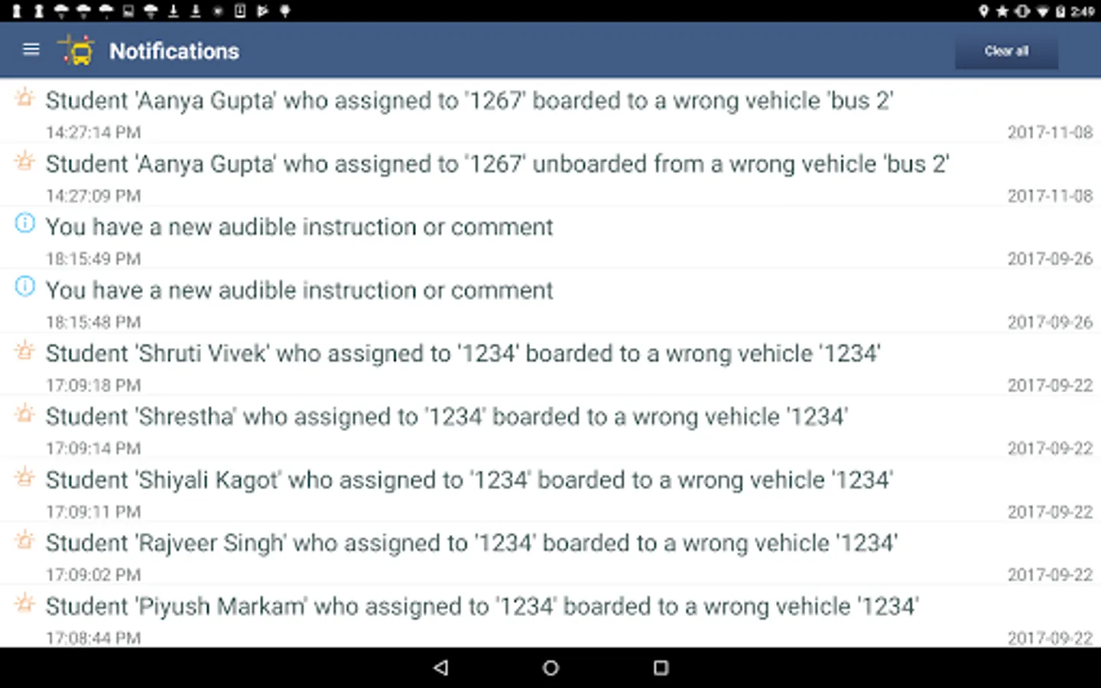Screen dimensions: 1101x688
Task: Tap alert icon for Aanya Gupta boarded notification
Action: coord(25,98)
